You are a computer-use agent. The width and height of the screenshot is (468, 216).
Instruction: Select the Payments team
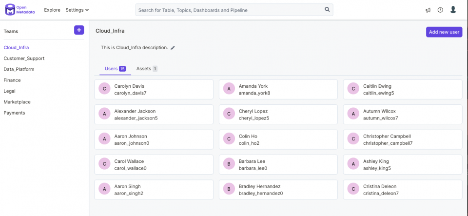coord(14,113)
